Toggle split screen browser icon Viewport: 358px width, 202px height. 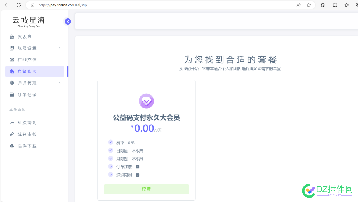(335, 5)
